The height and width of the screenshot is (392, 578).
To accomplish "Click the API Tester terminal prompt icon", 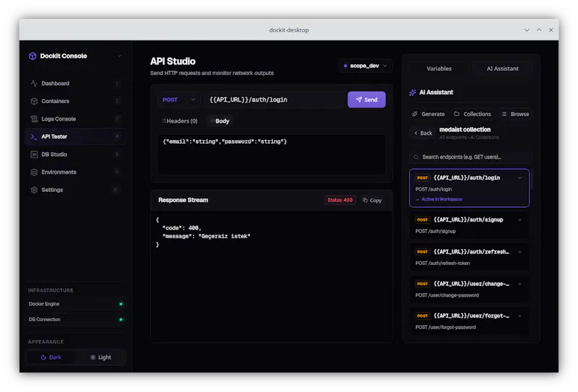I will (x=34, y=136).
